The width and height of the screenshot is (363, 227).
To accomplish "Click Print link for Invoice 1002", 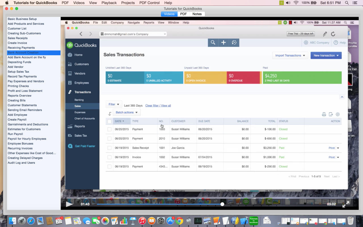I will (332, 157).
